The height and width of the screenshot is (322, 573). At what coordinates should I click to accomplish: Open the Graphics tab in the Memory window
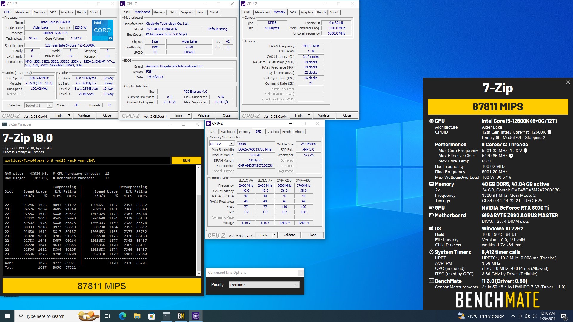(x=307, y=12)
